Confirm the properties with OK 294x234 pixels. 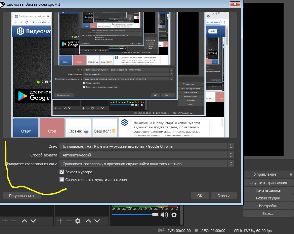[x=200, y=196]
